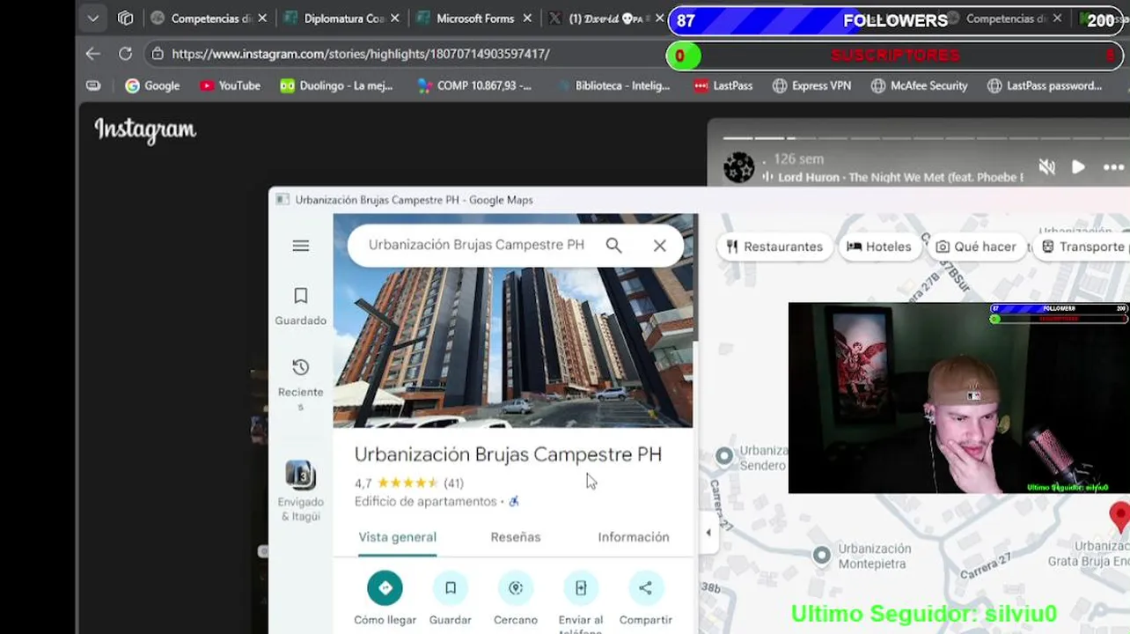The width and height of the screenshot is (1130, 634).
Task: Click the Compartir share icon
Action: [x=645, y=588]
